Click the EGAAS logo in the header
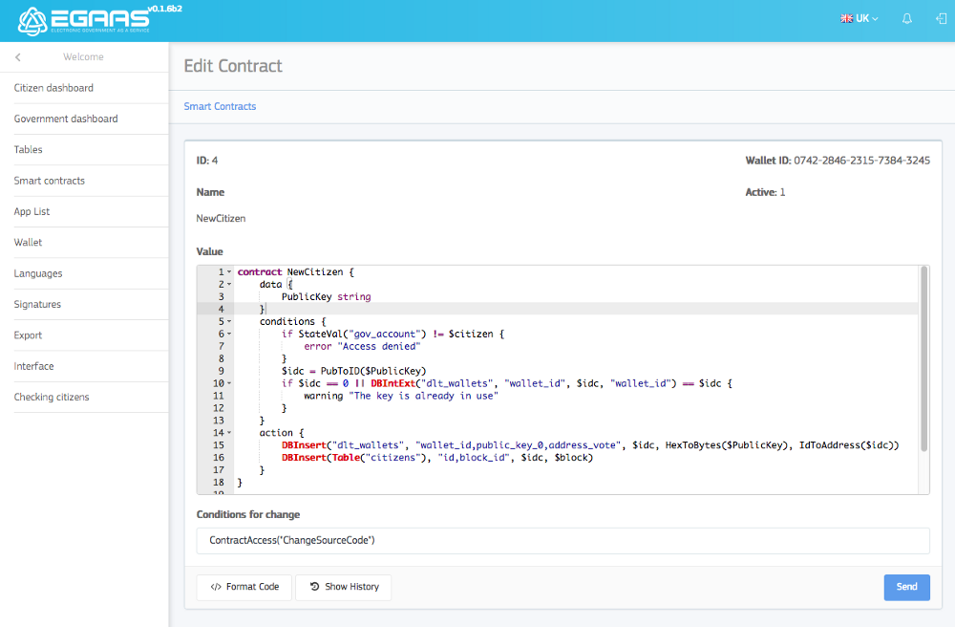Screen dimensions: 955x627 pos(83,21)
